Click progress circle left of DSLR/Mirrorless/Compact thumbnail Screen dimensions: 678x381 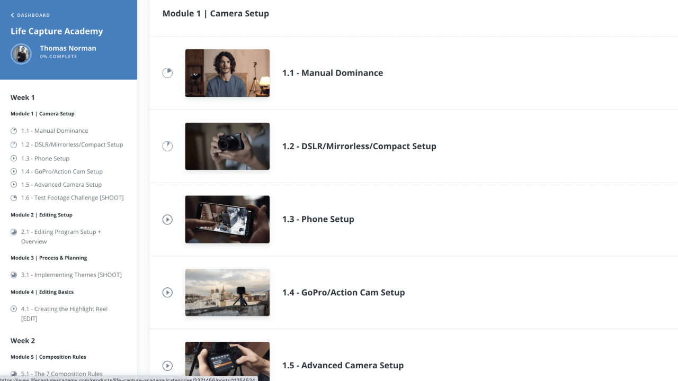pos(167,146)
